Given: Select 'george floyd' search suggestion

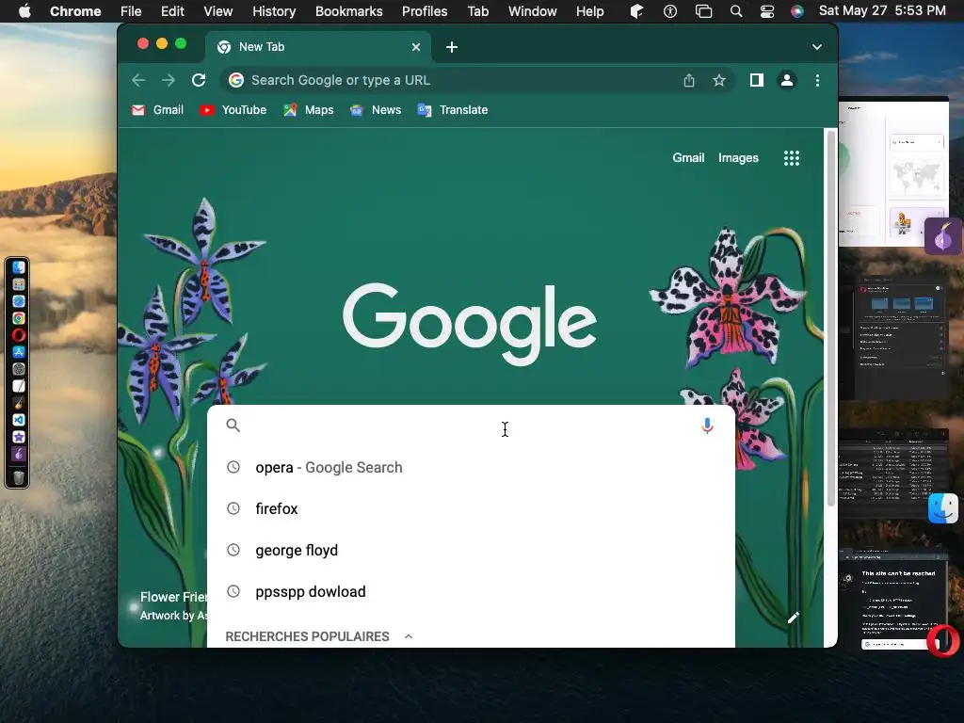Looking at the screenshot, I should tap(471, 550).
